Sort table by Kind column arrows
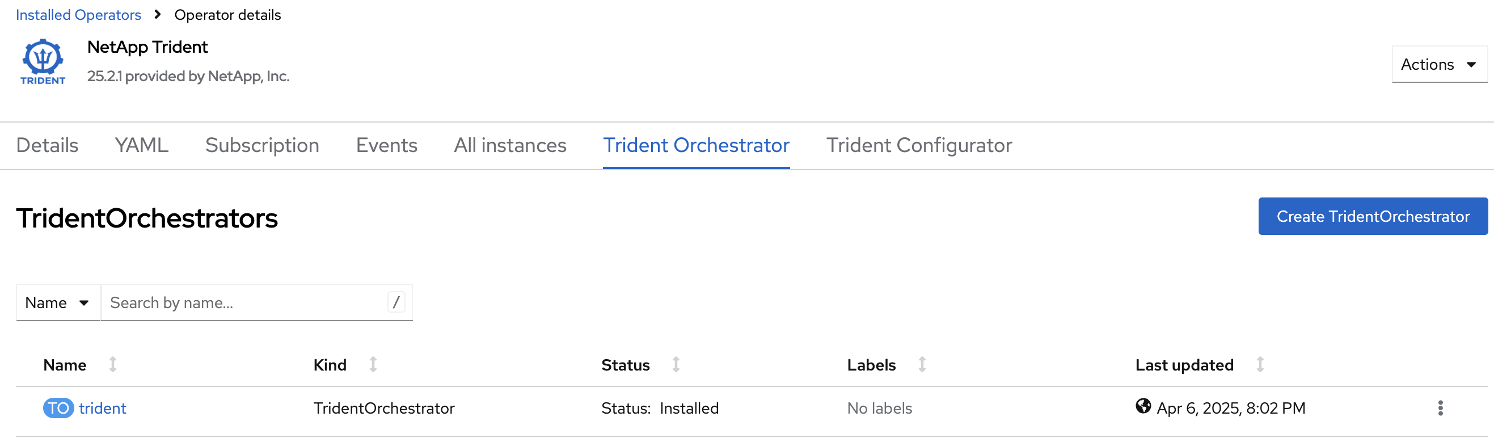The image size is (1494, 446). [373, 365]
